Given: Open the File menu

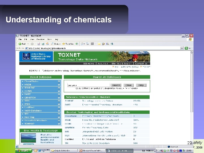Looking at the screenshot, I should tap(20, 39).
